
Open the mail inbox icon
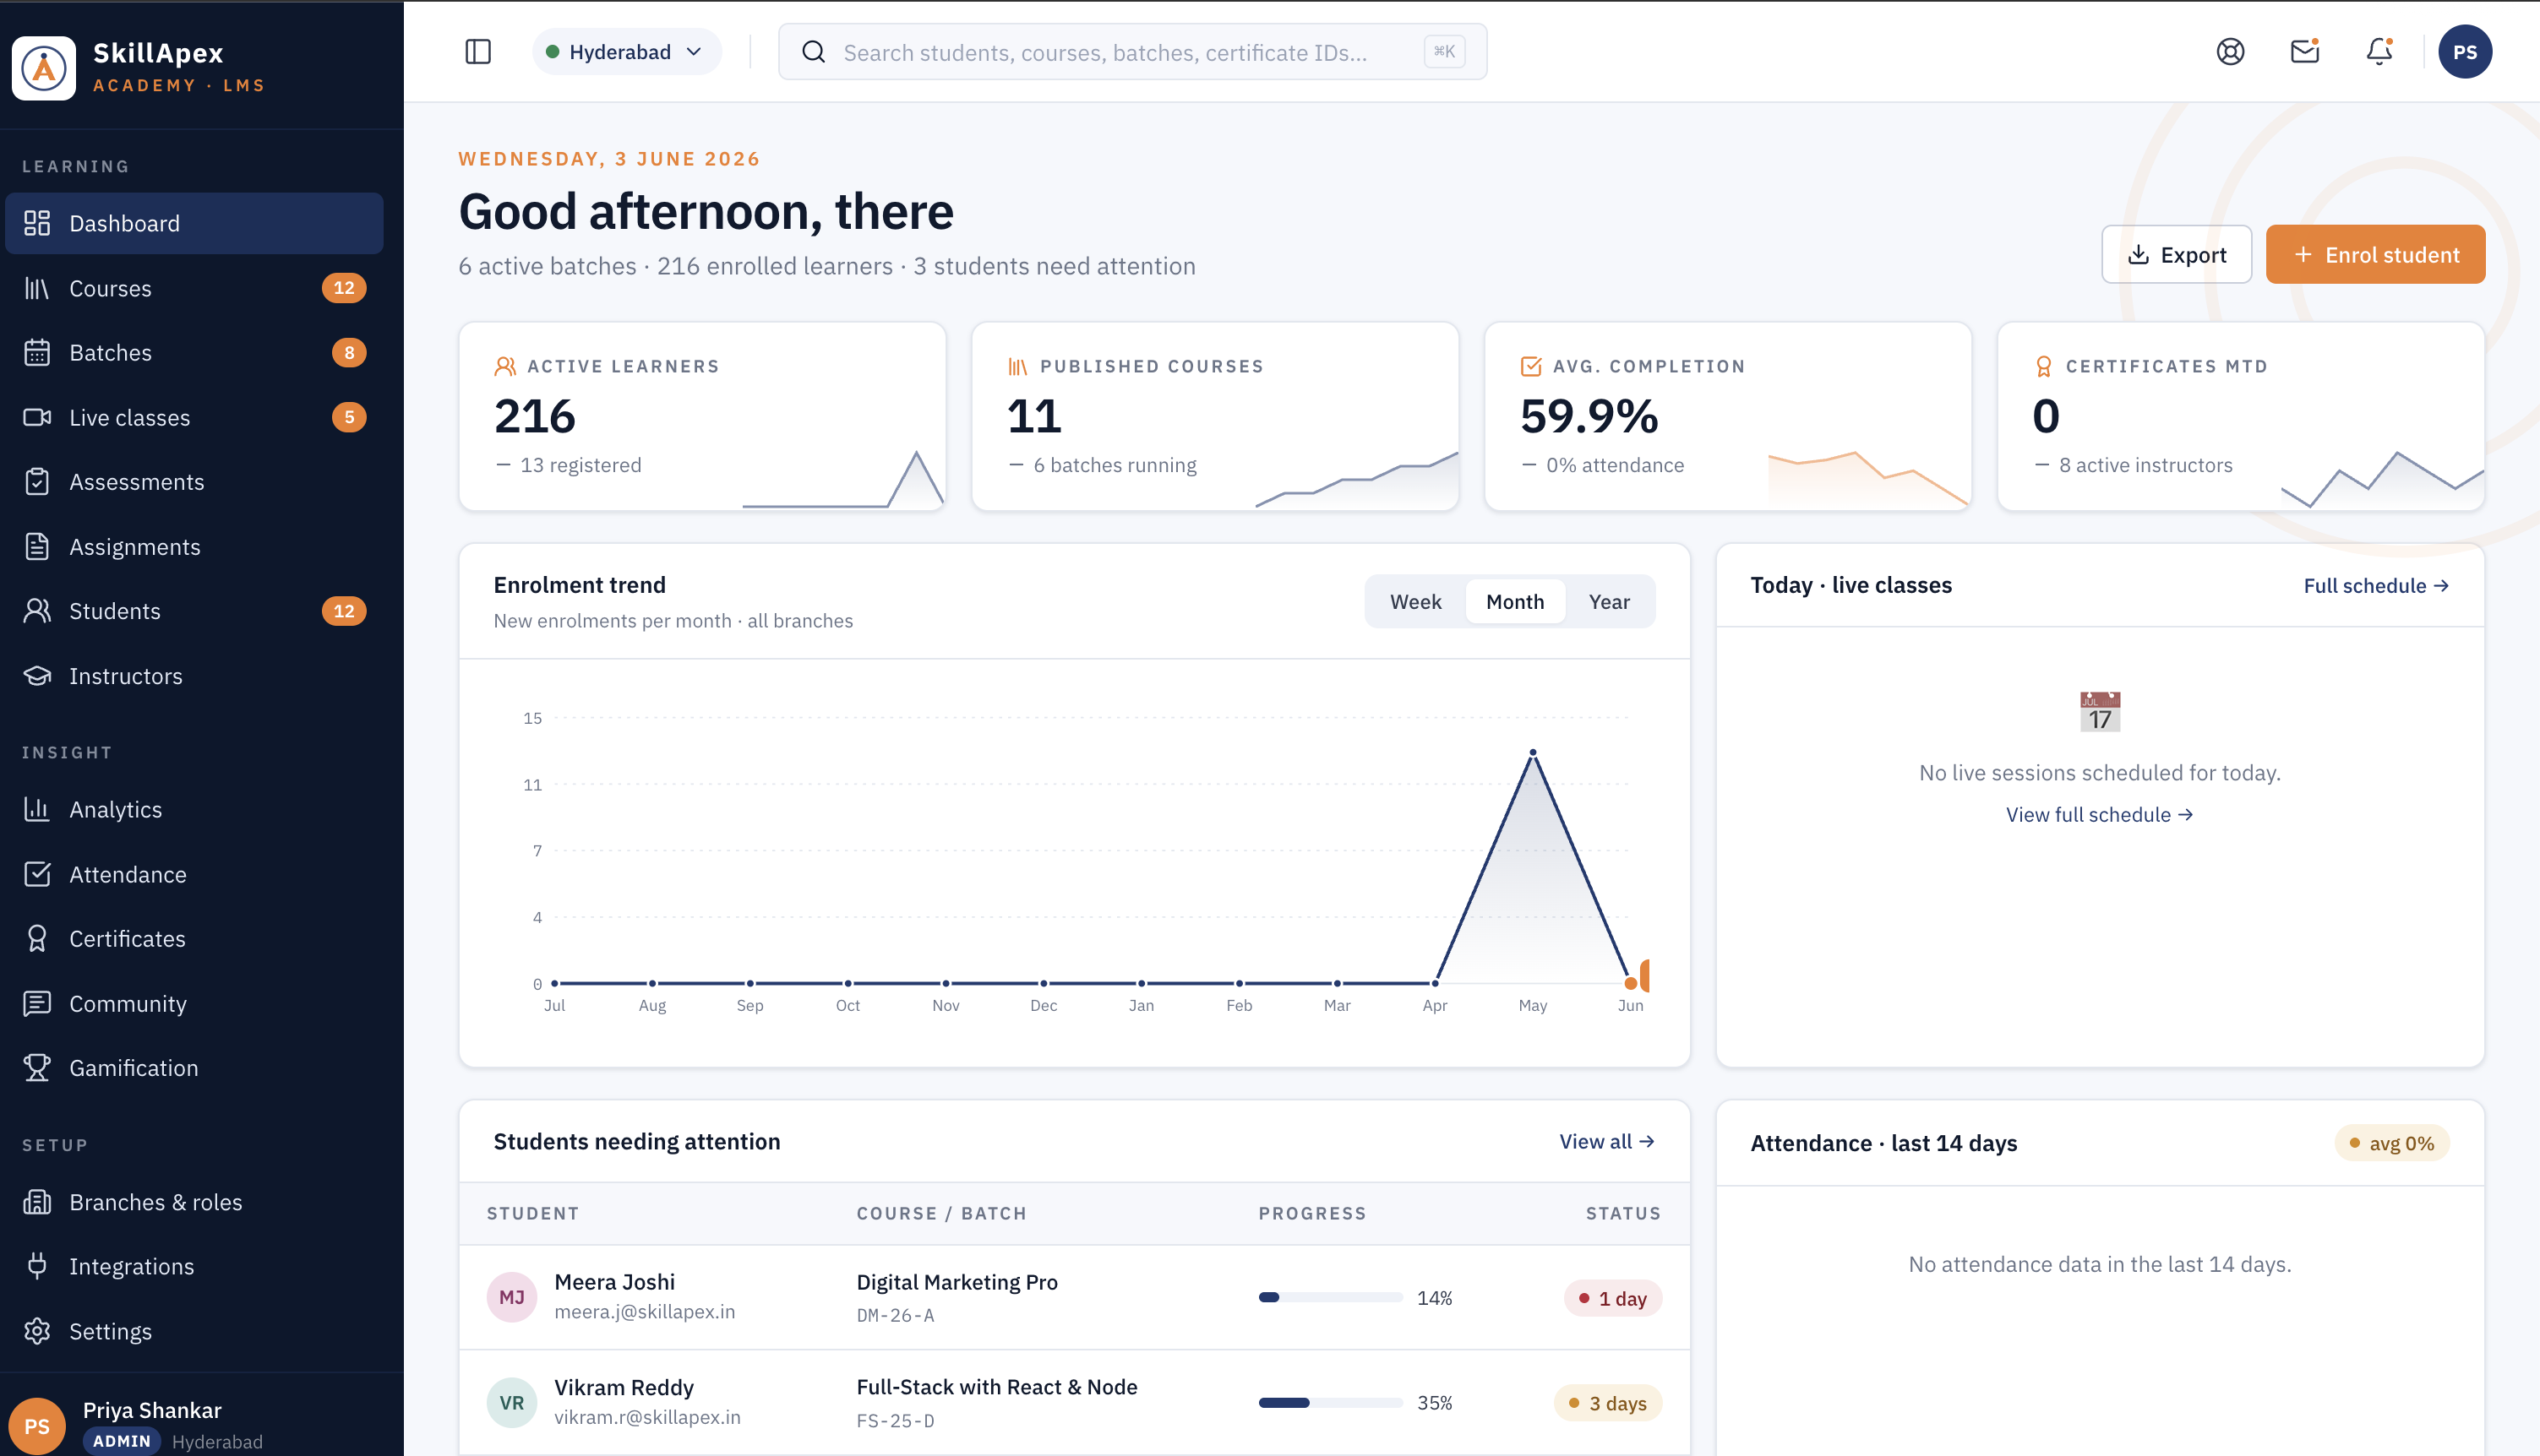point(2305,52)
